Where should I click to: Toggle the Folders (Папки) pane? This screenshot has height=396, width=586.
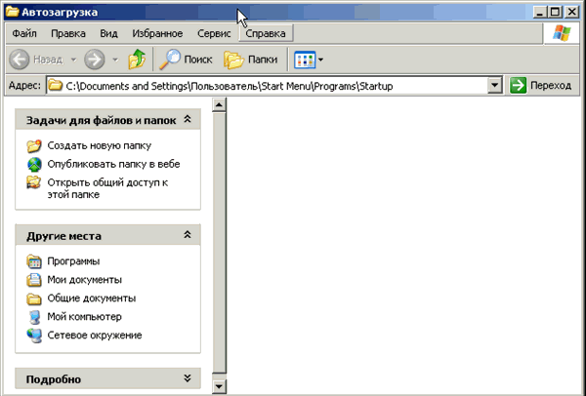click(250, 59)
